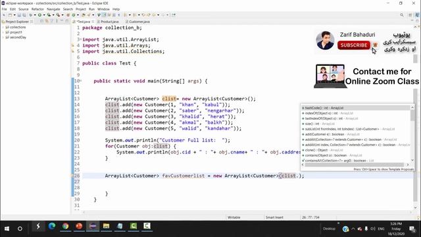The image size is (421, 237).
Task: Open the Window menu
Action: [x=103, y=9]
